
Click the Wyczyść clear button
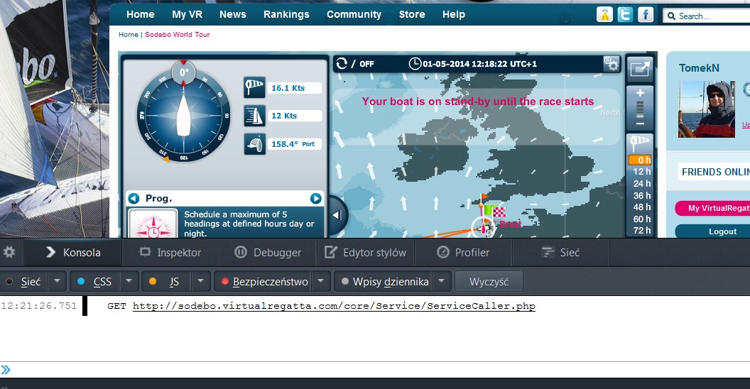click(x=489, y=282)
